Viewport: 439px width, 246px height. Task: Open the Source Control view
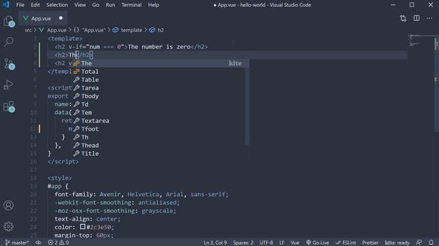click(9, 64)
